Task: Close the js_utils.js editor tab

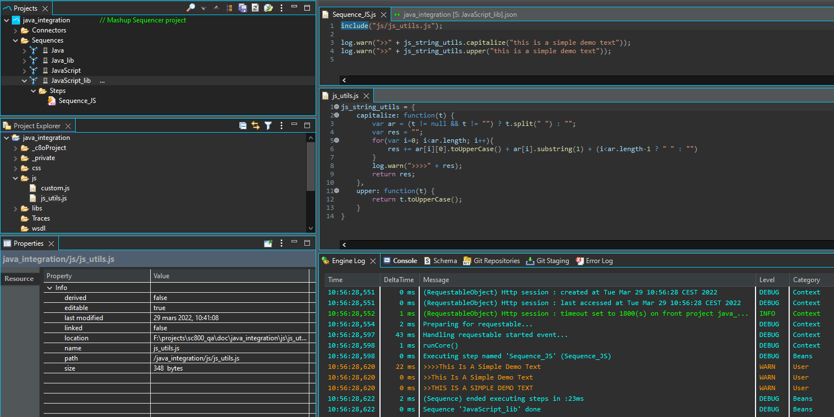Action: [366, 96]
